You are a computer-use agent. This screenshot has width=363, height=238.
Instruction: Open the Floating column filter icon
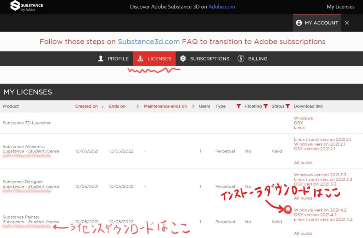pos(266,106)
